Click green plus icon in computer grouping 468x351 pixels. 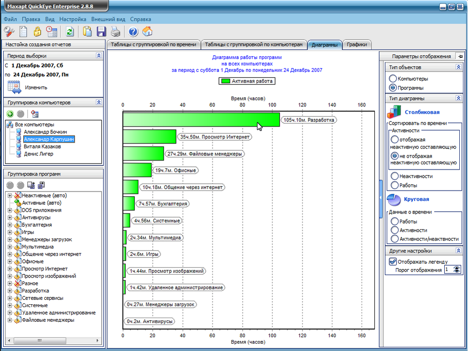10,114
